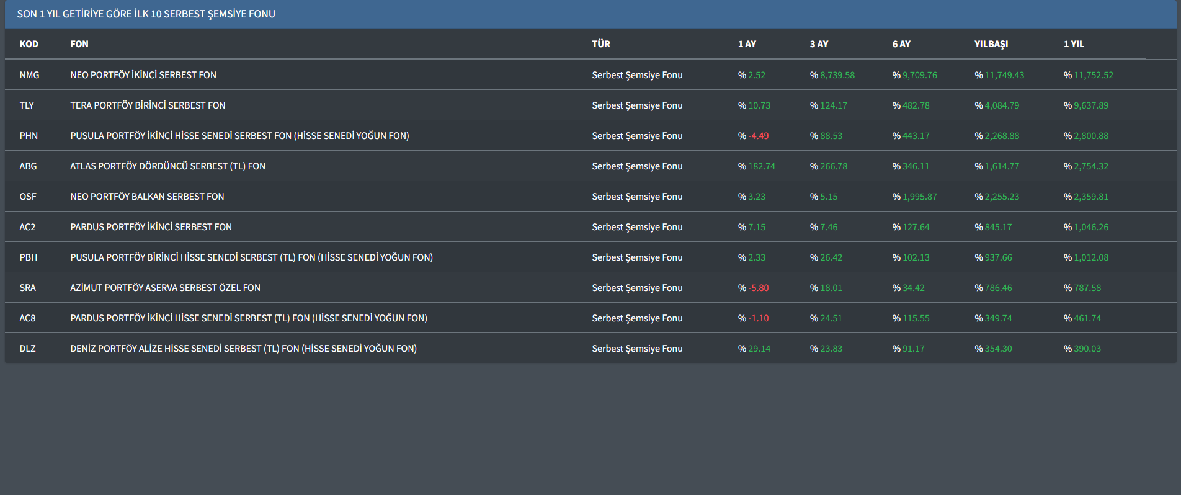
Task: Click 1 YIL return value 11,752.52
Action: pos(1093,75)
